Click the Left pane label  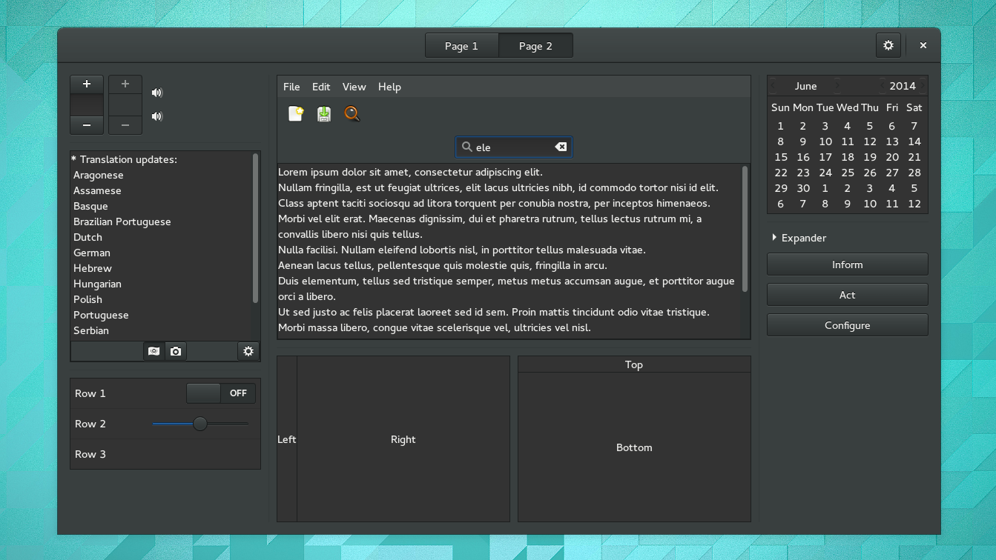[287, 439]
